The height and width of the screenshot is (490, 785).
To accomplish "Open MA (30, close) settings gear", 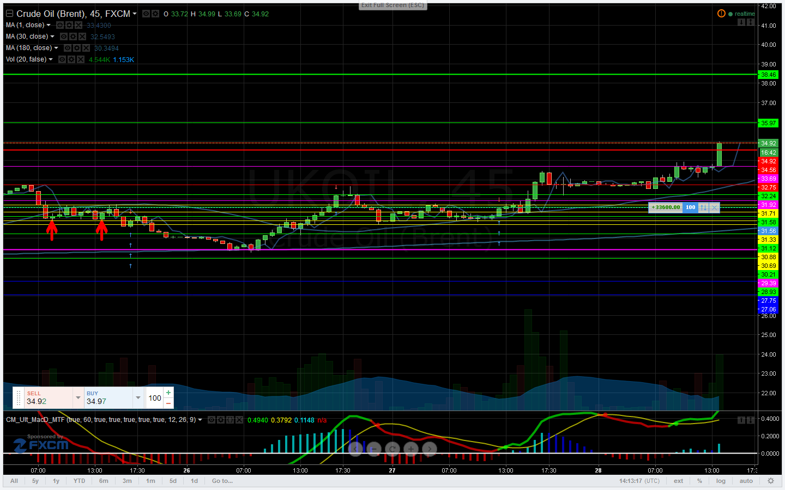I will pyautogui.click(x=73, y=36).
